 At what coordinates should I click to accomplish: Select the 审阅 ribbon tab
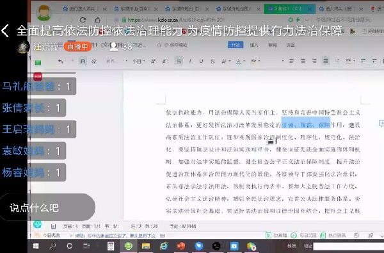tap(273, 45)
